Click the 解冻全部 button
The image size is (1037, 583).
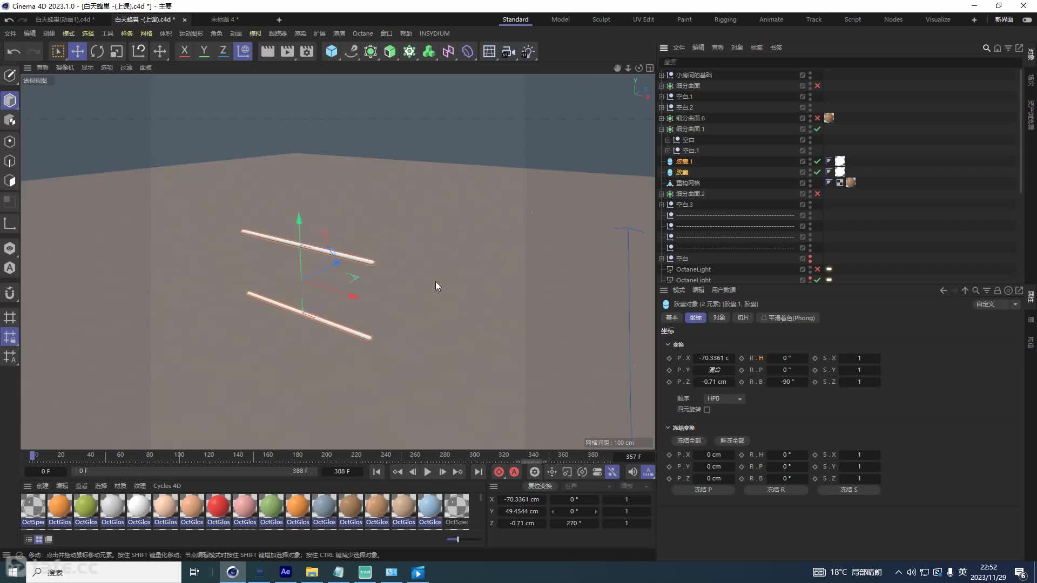732,440
